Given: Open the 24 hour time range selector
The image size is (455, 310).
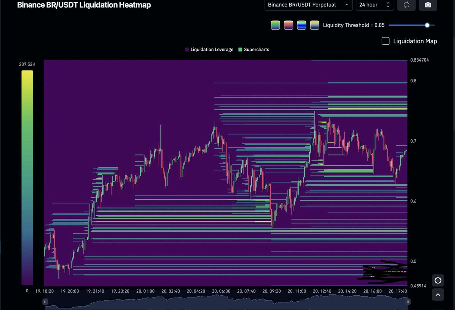Looking at the screenshot, I should 375,5.
